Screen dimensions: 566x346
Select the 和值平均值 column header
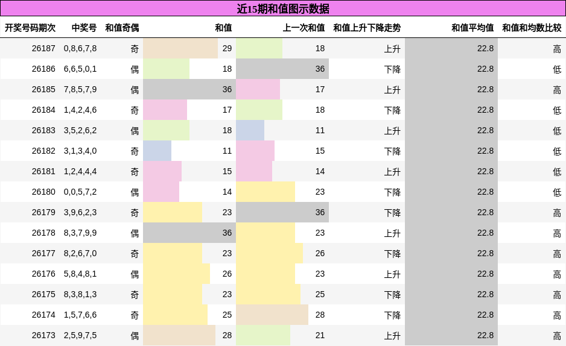[472, 28]
